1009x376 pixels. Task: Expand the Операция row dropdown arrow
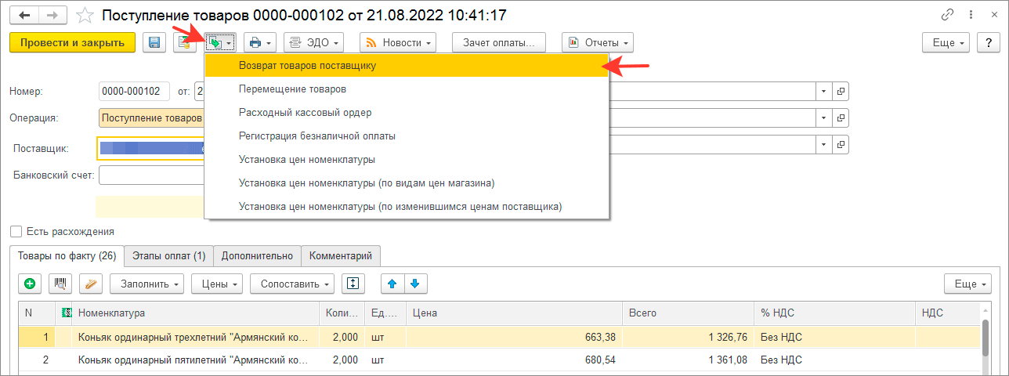(823, 118)
